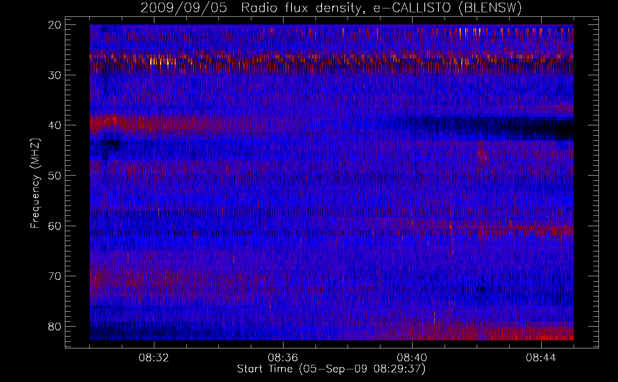Click the 08:40 time tick label
The height and width of the screenshot is (382, 618).
tap(412, 358)
